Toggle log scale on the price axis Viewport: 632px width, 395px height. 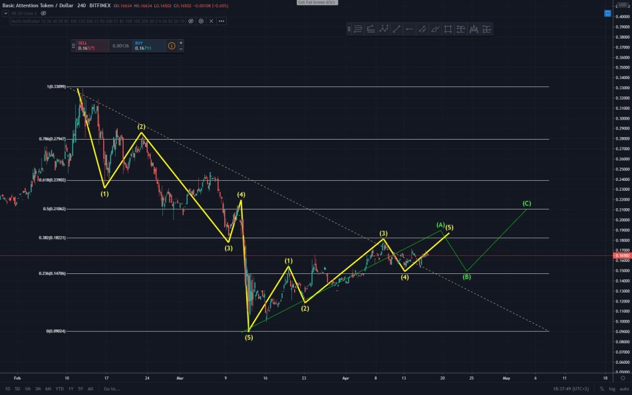click(x=612, y=389)
